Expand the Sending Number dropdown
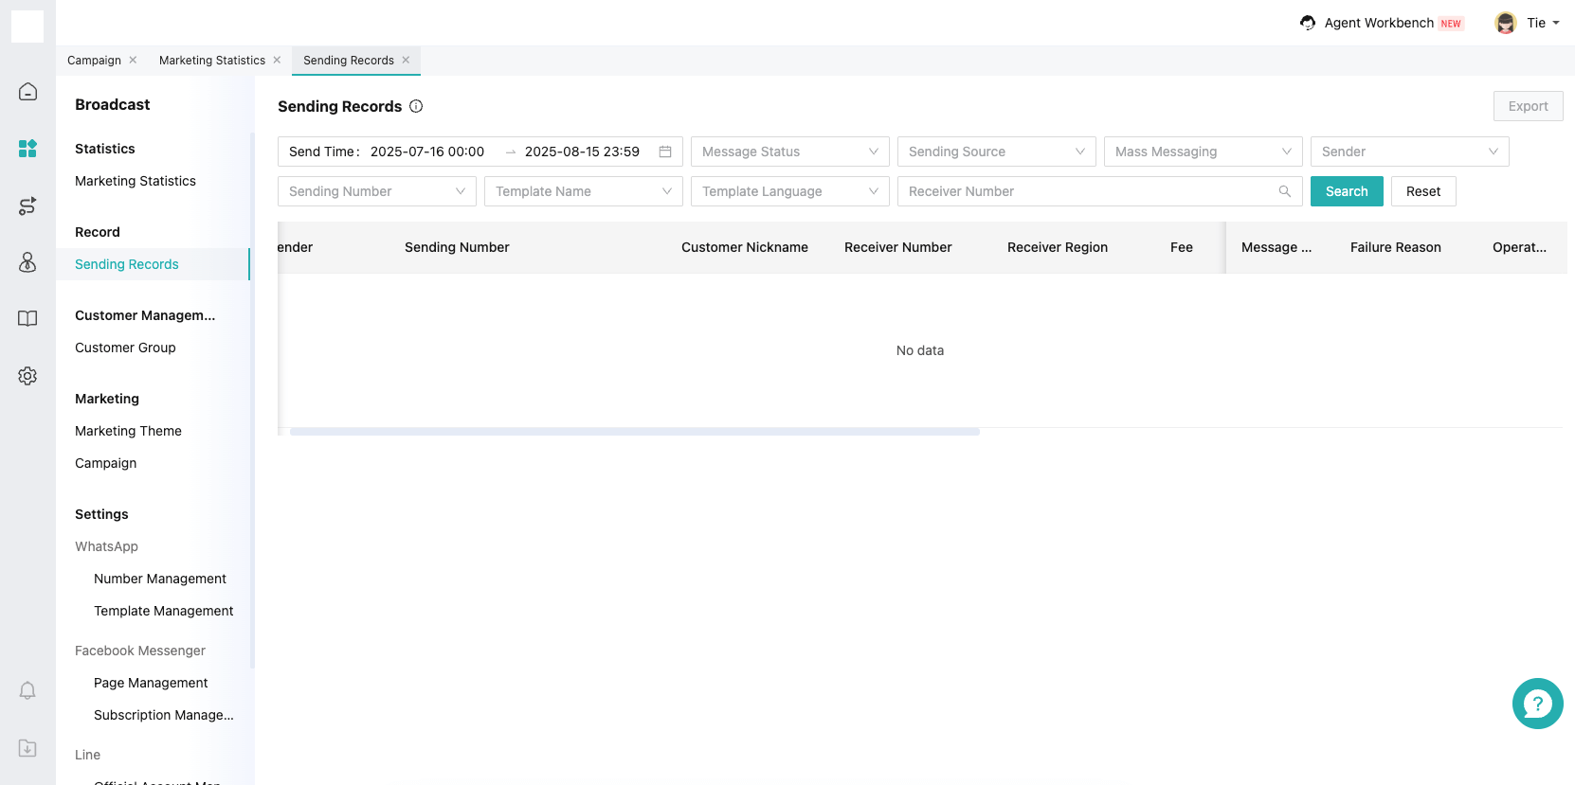Screen dimensions: 1575x785 (x=377, y=191)
